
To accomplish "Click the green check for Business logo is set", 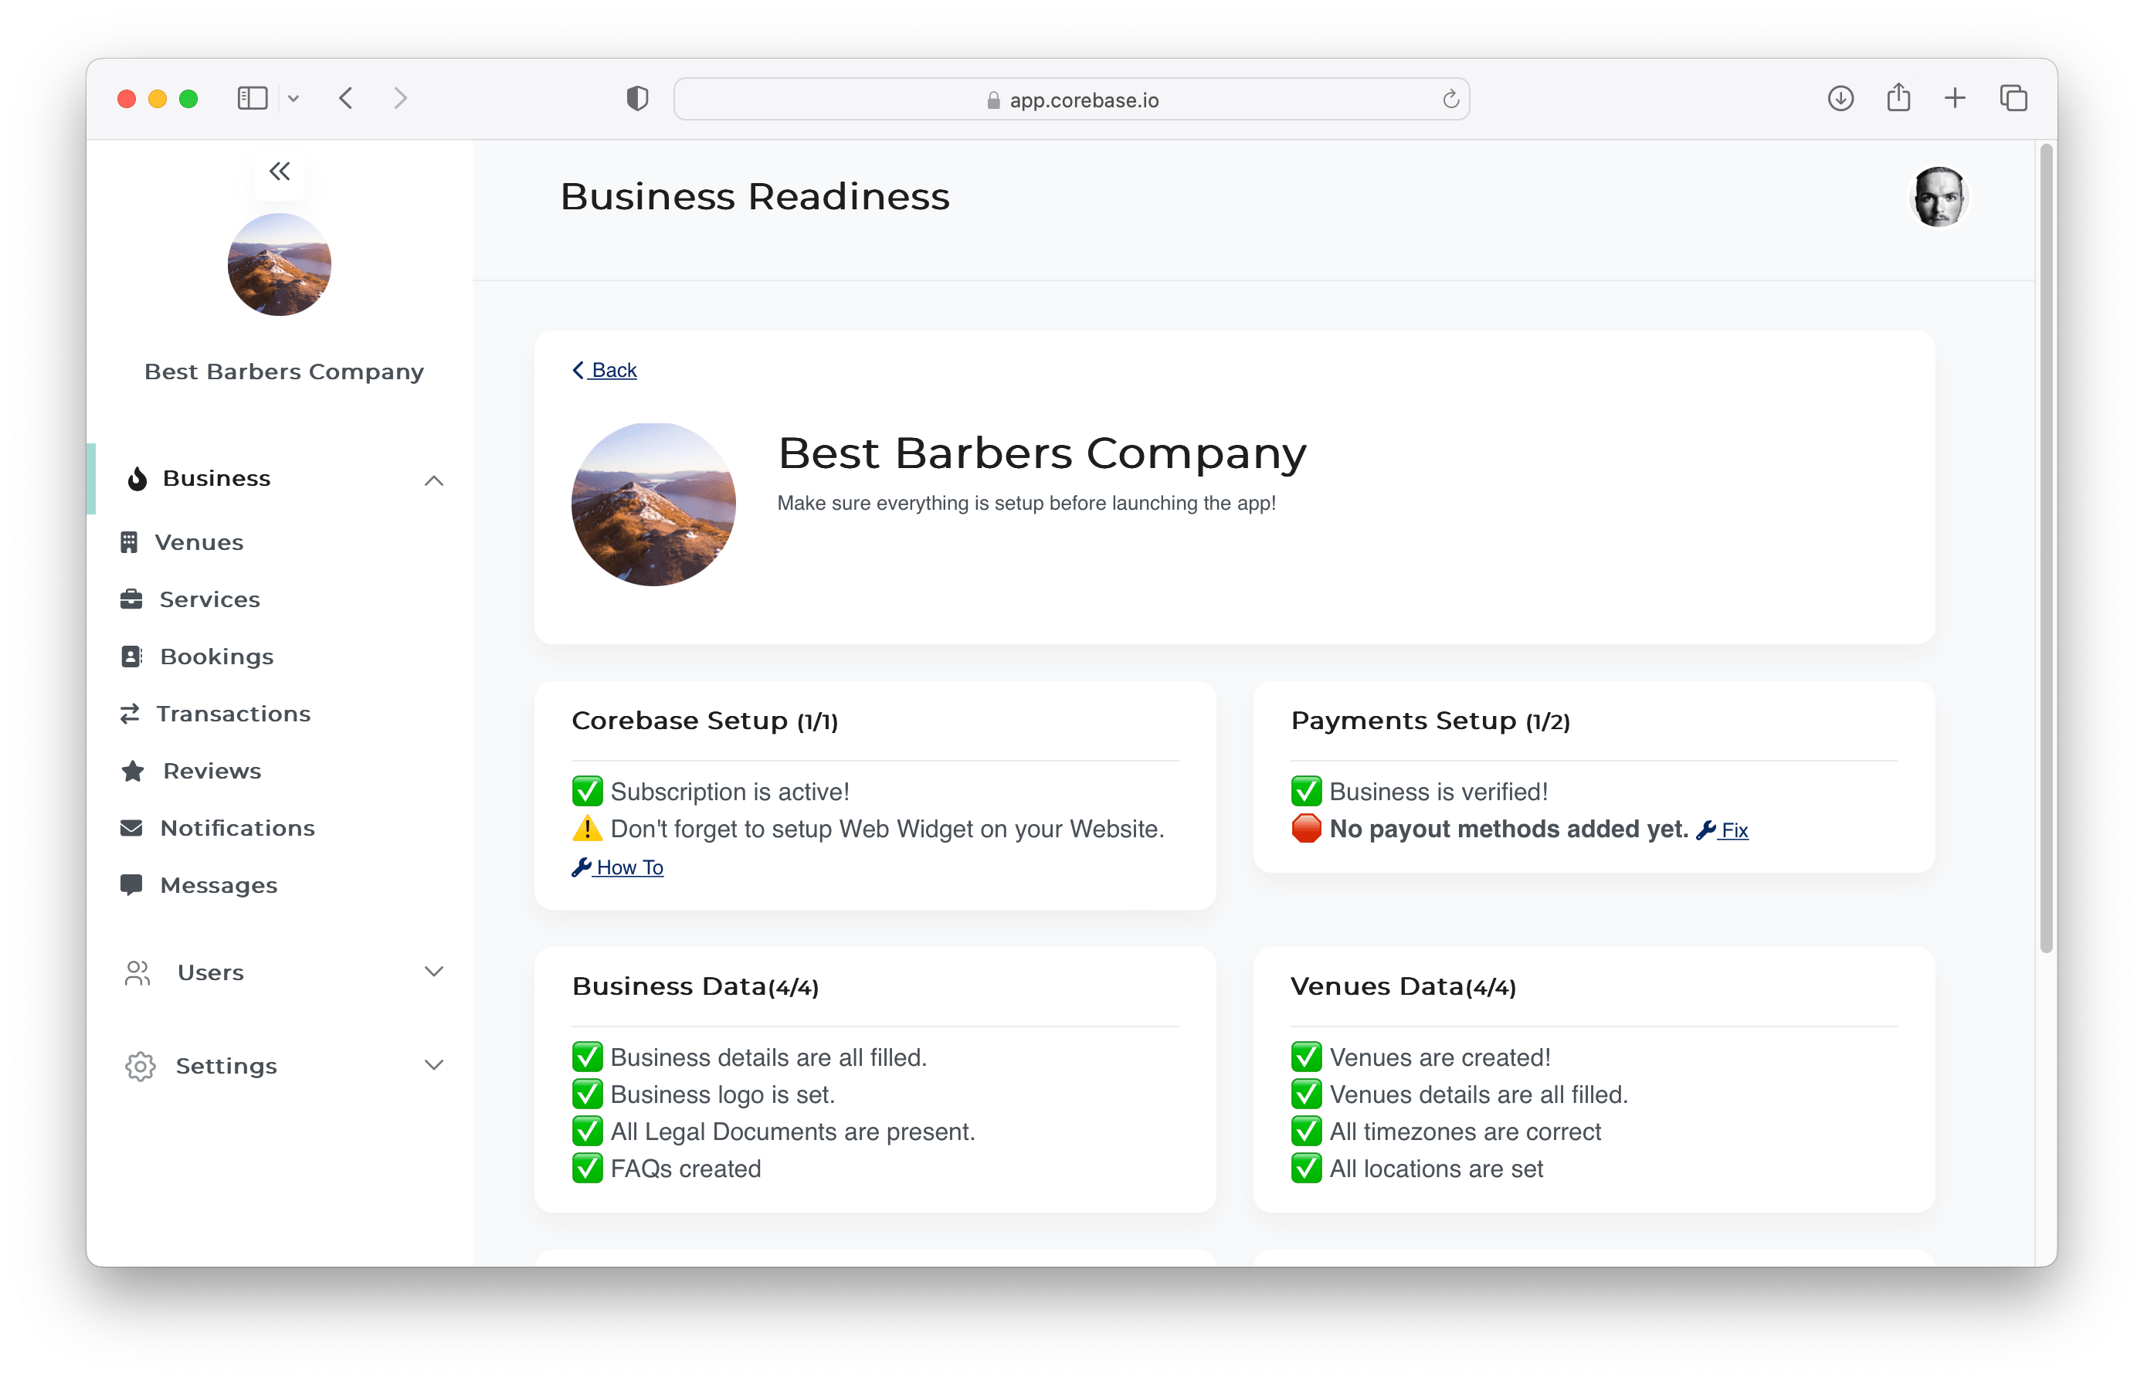I will pyautogui.click(x=587, y=1094).
